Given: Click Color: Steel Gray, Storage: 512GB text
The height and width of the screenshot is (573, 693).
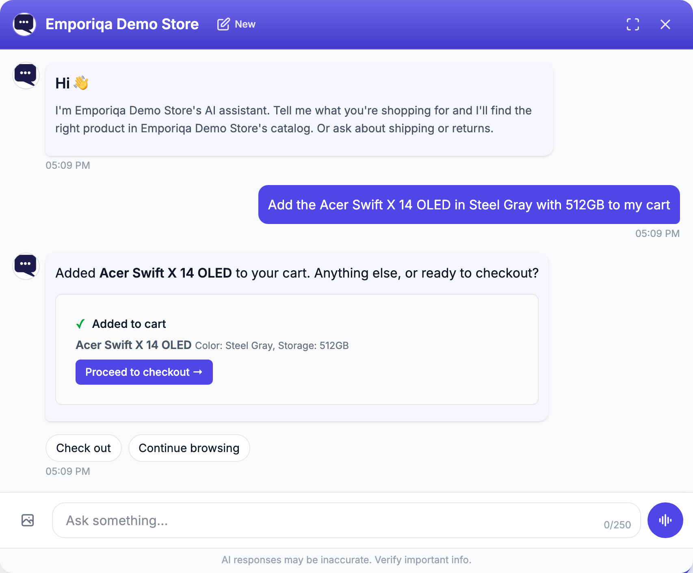Looking at the screenshot, I should [272, 346].
